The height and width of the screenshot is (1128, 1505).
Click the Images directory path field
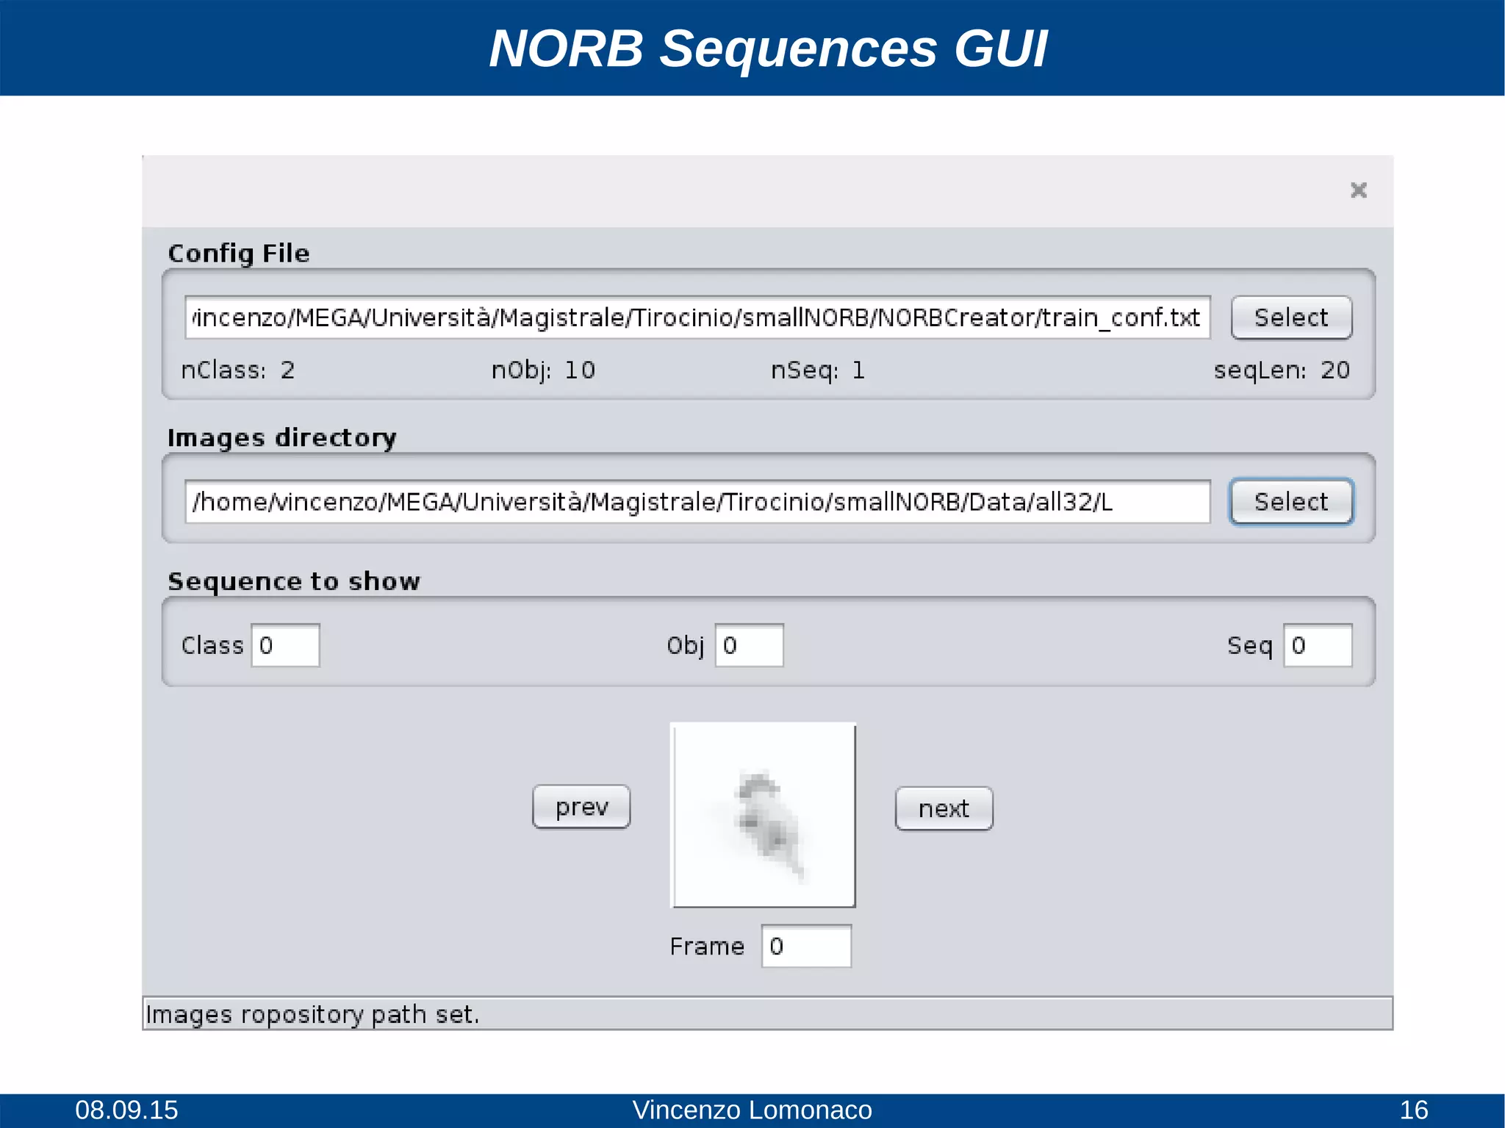coord(697,502)
